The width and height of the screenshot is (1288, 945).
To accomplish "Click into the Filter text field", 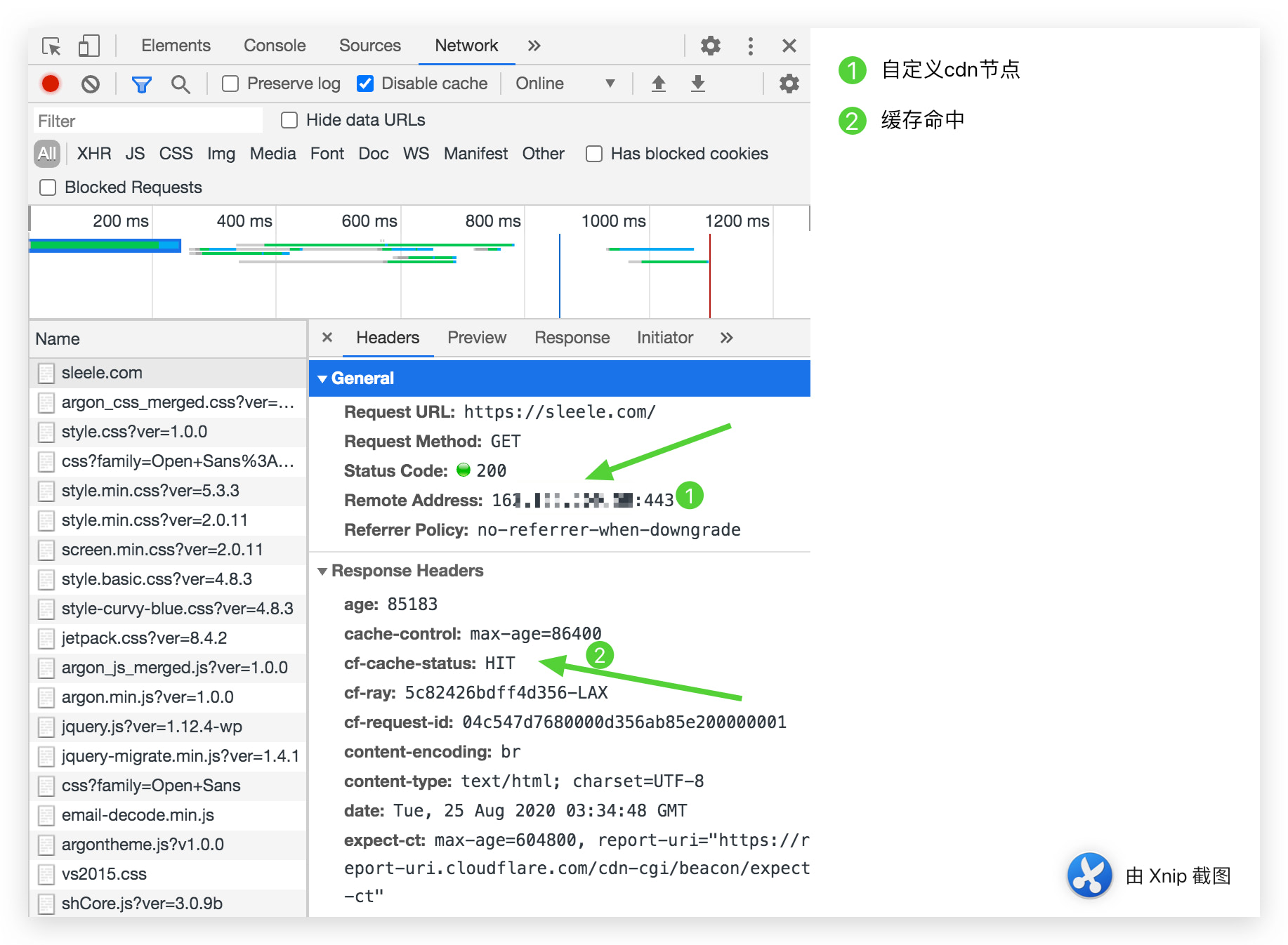I will [x=147, y=121].
